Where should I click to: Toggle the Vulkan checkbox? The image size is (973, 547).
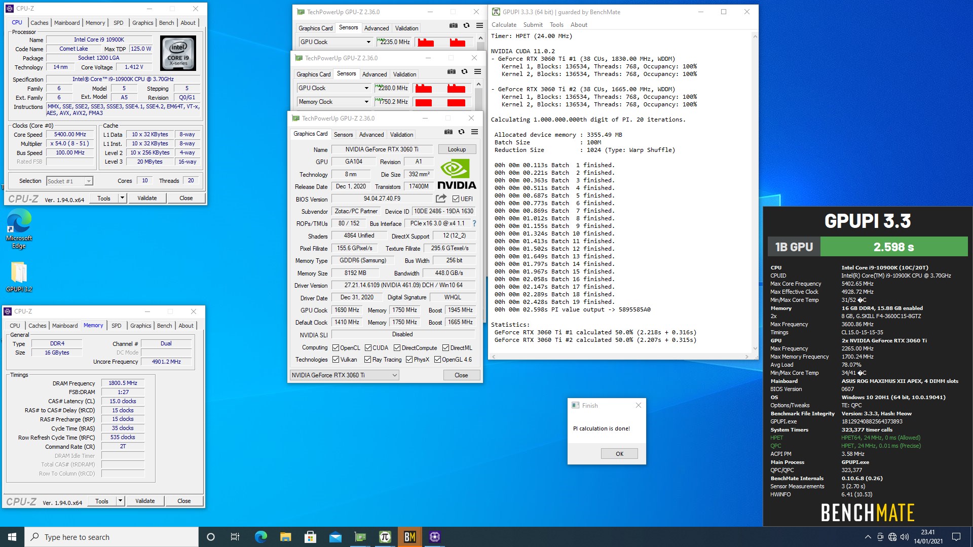pos(335,360)
